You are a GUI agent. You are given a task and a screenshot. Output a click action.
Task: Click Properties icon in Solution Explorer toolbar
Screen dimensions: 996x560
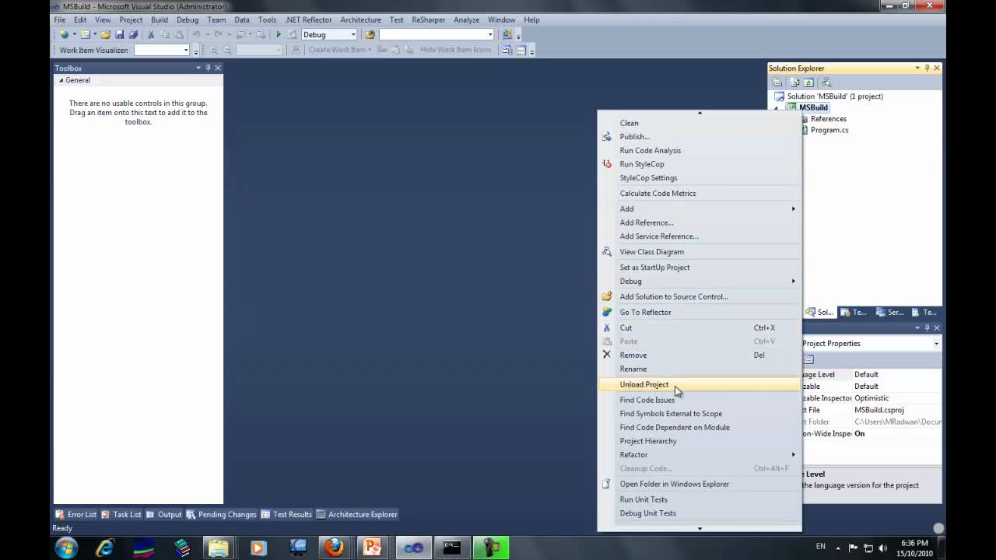click(x=777, y=82)
